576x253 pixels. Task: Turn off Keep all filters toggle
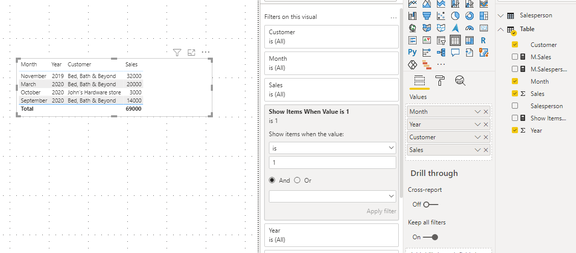point(430,237)
